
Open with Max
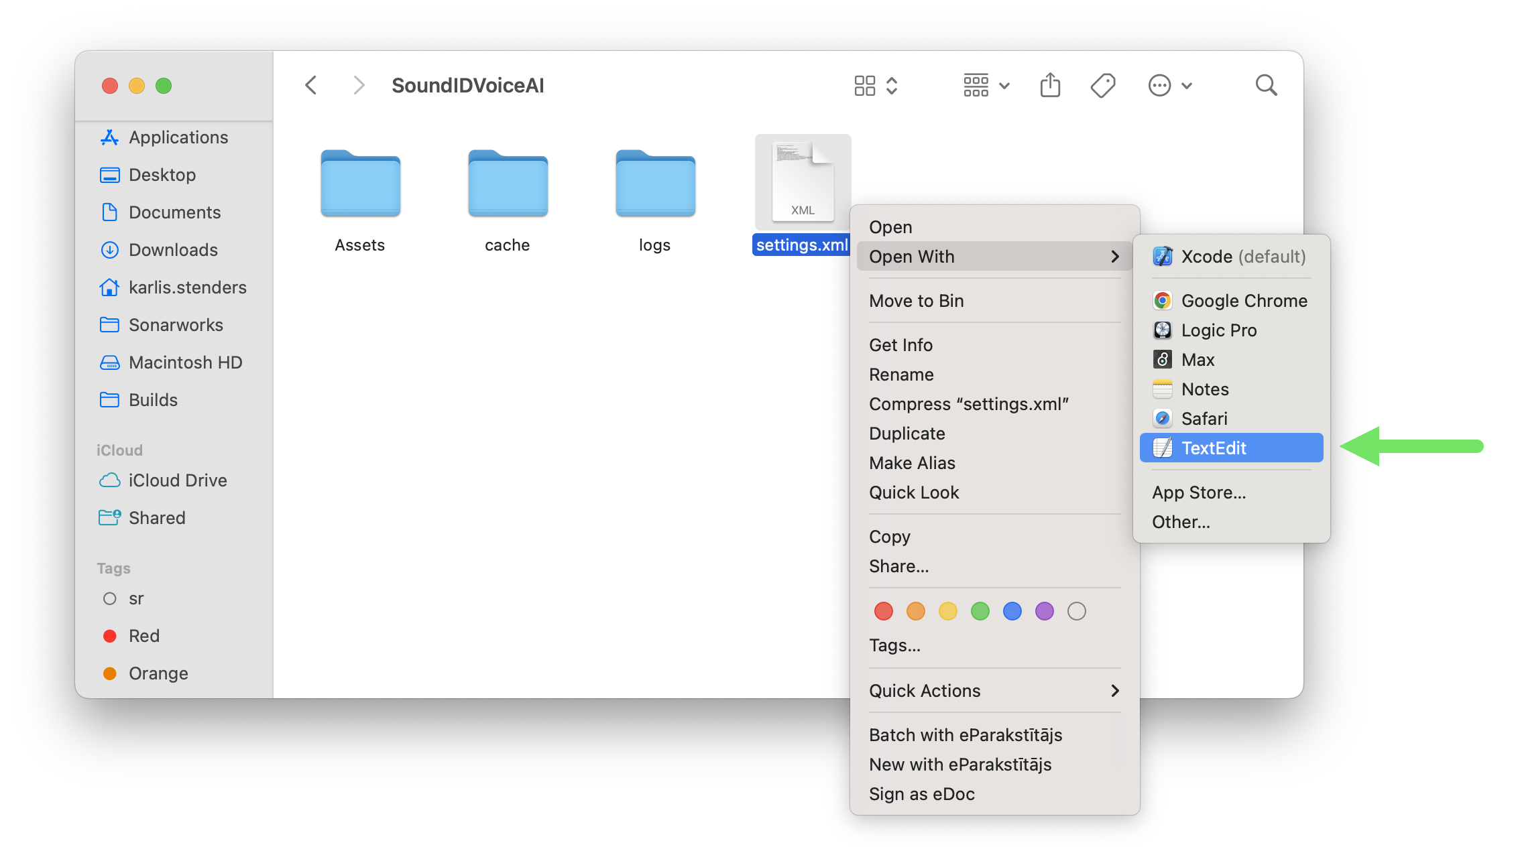(x=1231, y=360)
